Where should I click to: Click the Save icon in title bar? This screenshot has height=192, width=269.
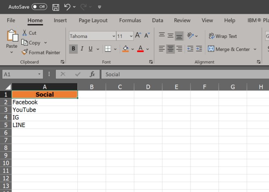(56, 7)
